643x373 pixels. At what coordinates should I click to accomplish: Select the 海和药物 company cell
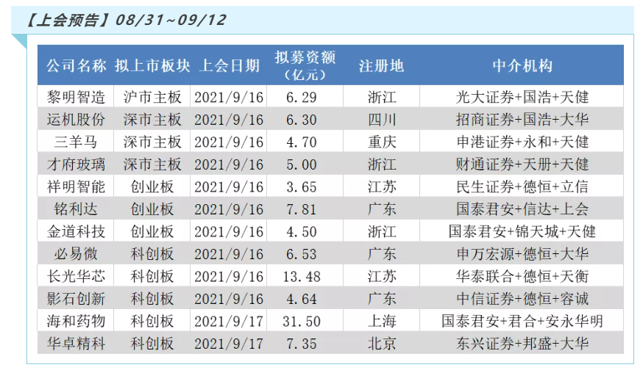(x=76, y=321)
